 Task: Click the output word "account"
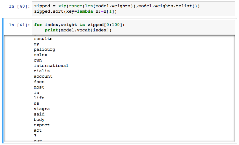click(43, 76)
